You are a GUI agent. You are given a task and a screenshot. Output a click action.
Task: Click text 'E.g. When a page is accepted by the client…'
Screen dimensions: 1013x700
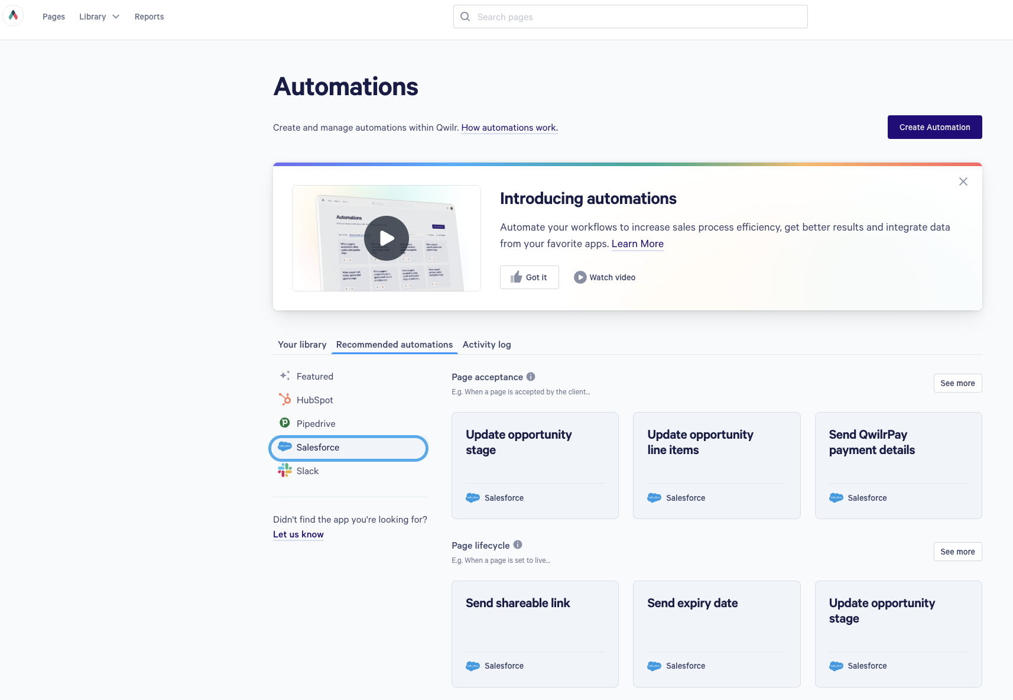click(521, 392)
